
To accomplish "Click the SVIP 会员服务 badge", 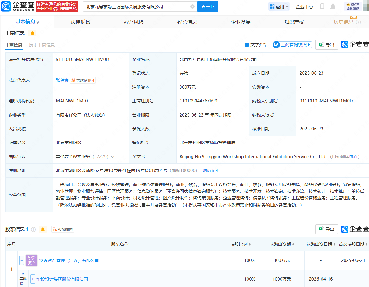I will [352, 6].
